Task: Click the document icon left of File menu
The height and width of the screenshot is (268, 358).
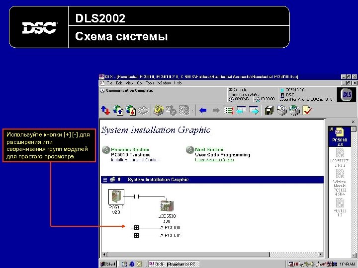Action: pyautogui.click(x=102, y=83)
